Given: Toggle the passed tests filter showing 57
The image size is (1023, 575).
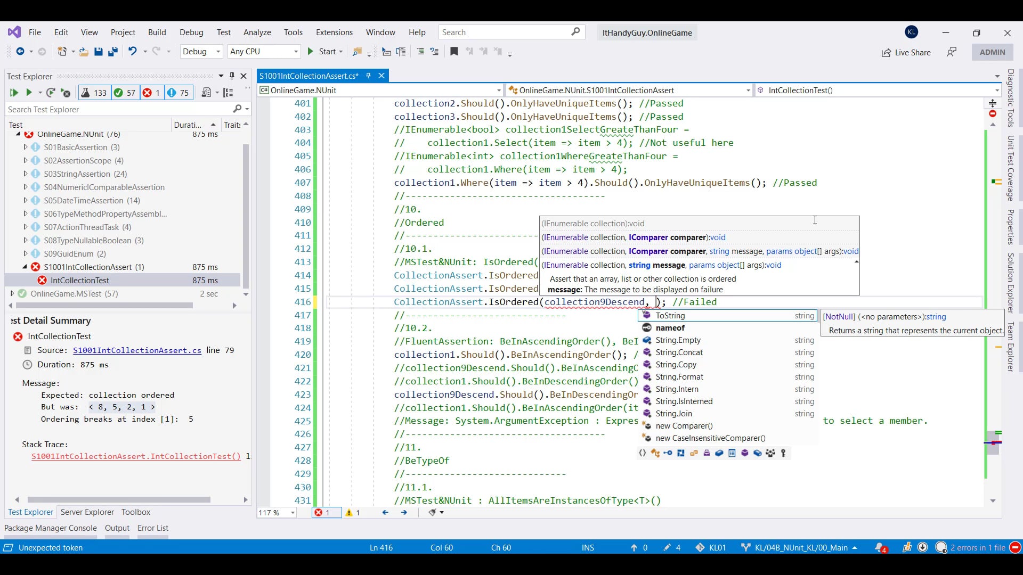Looking at the screenshot, I should (x=125, y=93).
